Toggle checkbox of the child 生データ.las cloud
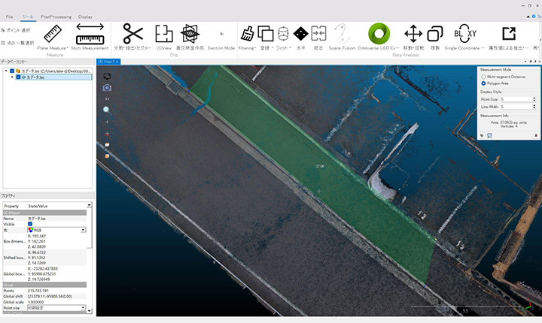This screenshot has height=323, width=542. 19,77
